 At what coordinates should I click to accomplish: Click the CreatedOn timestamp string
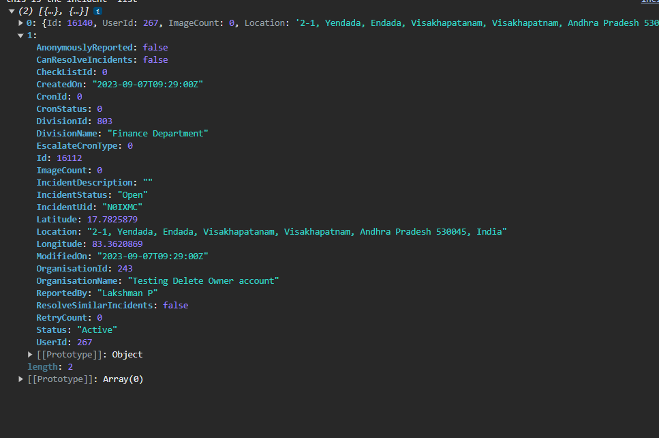point(148,85)
